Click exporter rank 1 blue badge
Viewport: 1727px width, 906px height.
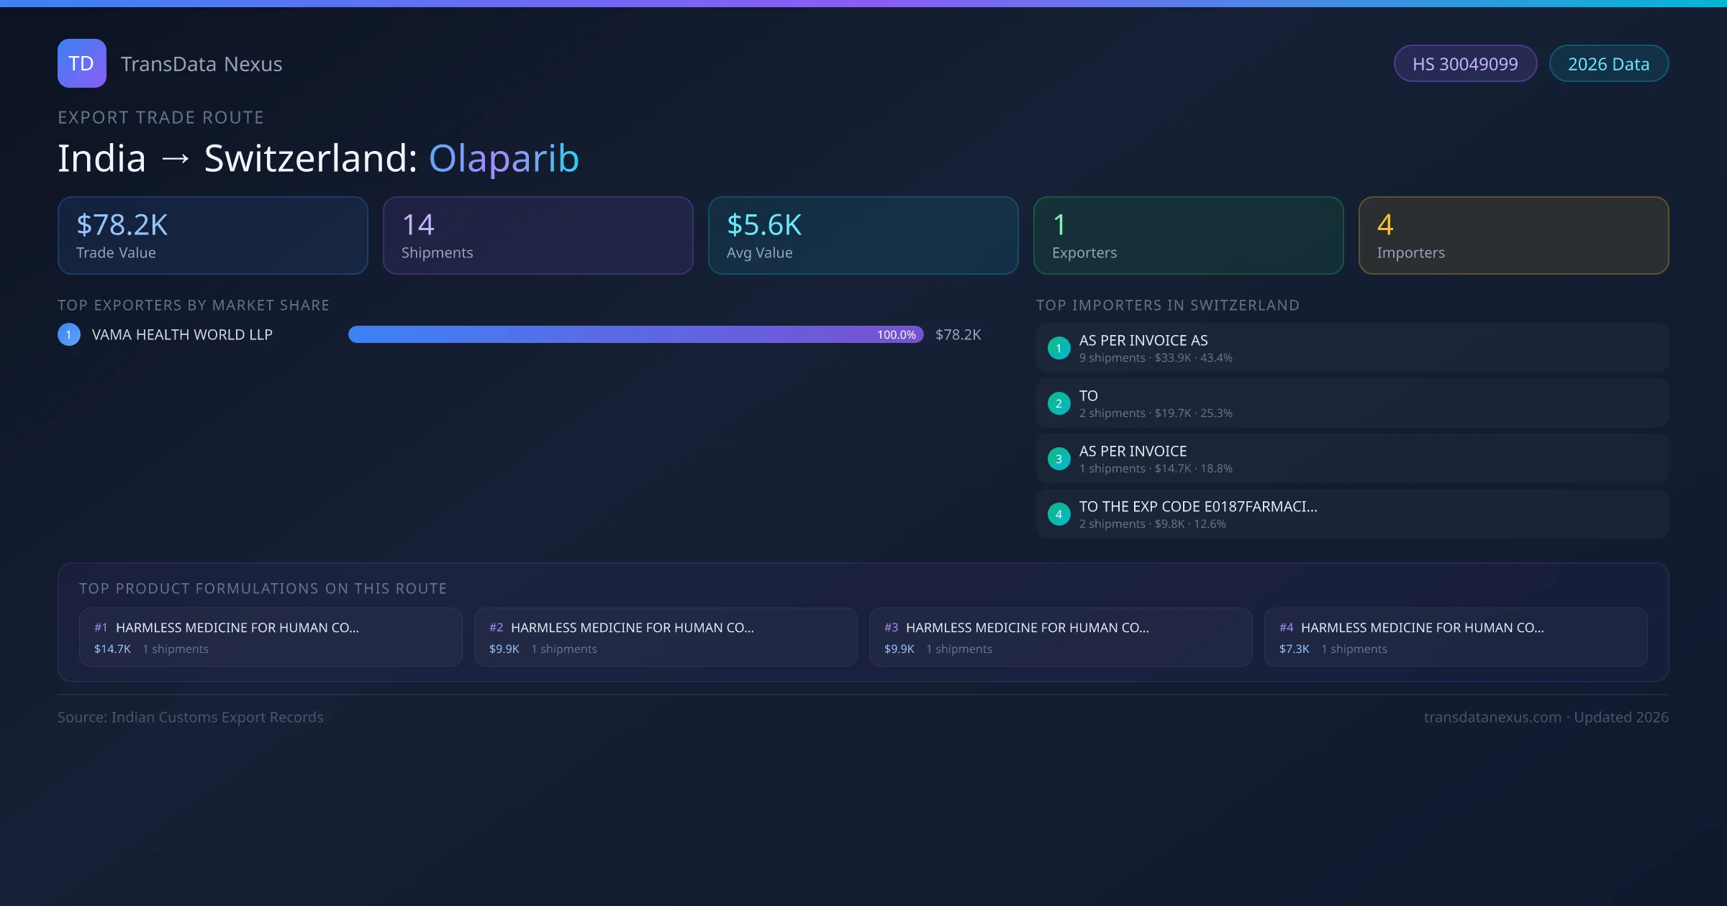[x=69, y=334]
